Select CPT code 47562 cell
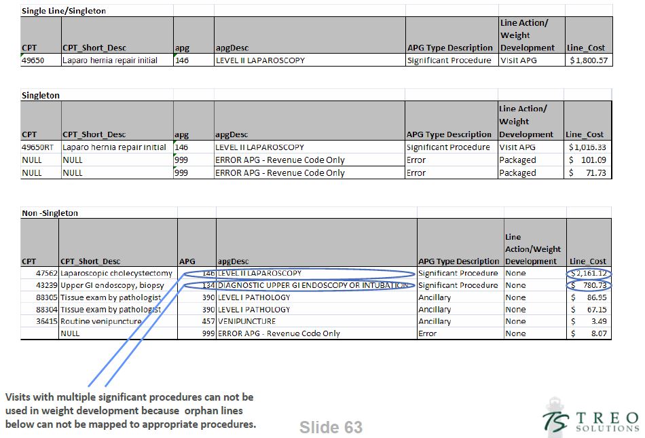The image size is (645, 438). point(39,274)
